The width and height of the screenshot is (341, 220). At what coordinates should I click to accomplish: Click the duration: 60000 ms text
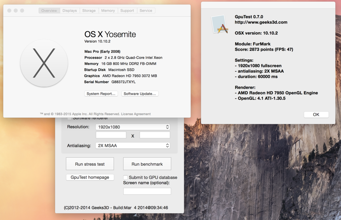(x=258, y=77)
